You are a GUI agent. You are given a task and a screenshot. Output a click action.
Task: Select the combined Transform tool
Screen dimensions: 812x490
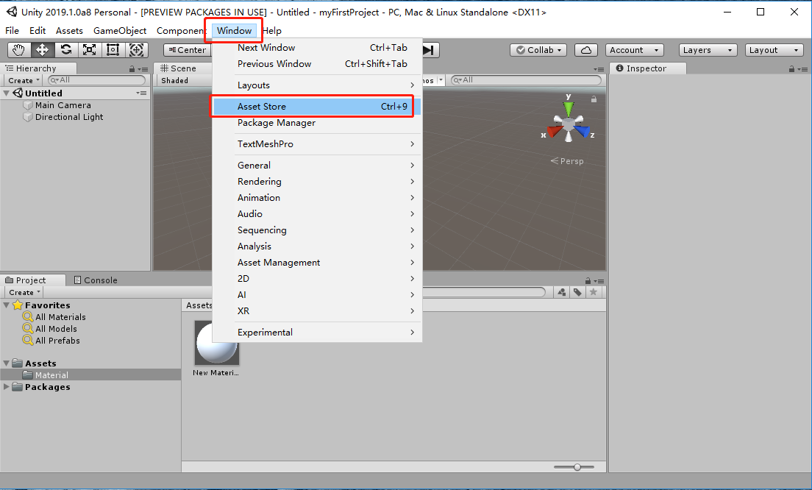[136, 50]
